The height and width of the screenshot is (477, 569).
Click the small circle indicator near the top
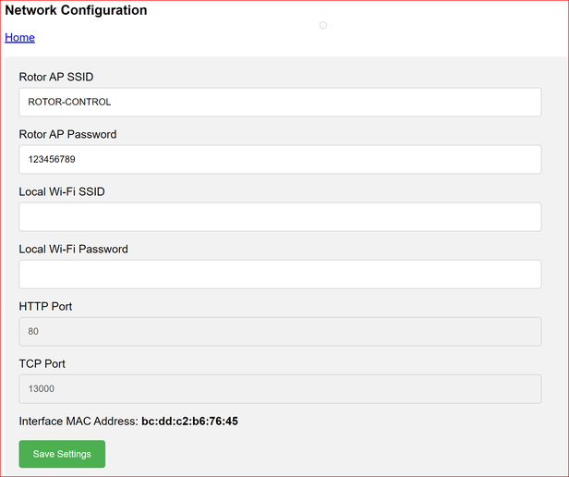click(323, 25)
